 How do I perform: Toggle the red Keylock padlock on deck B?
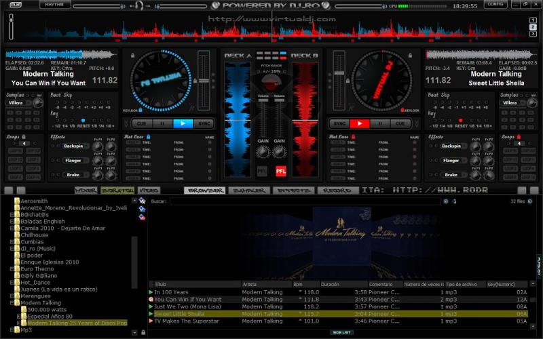coord(402,110)
